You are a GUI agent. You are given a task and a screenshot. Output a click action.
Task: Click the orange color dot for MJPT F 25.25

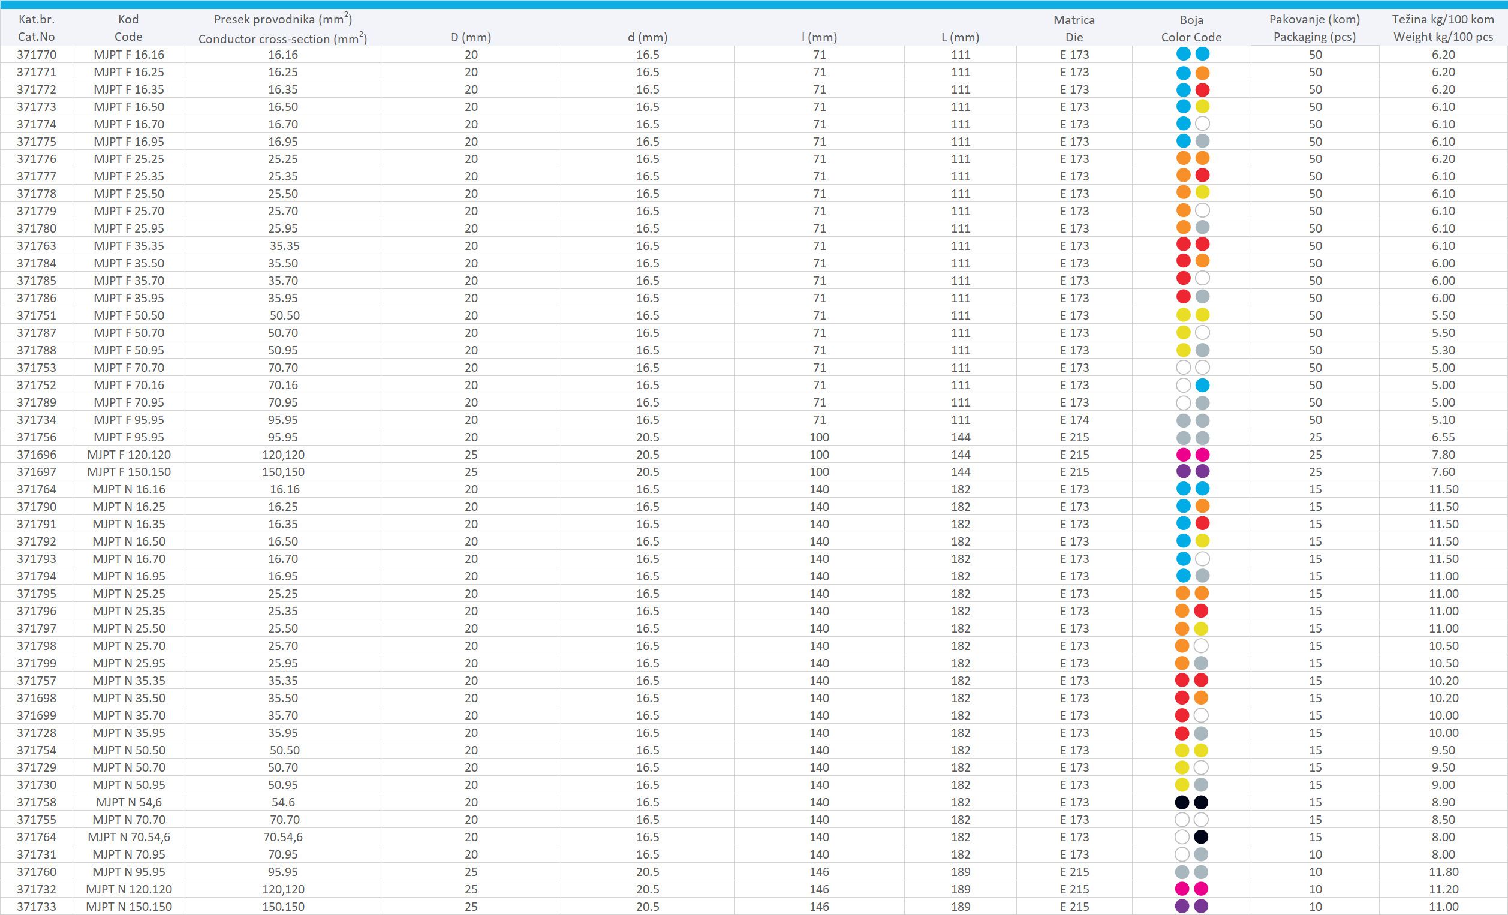click(1183, 158)
